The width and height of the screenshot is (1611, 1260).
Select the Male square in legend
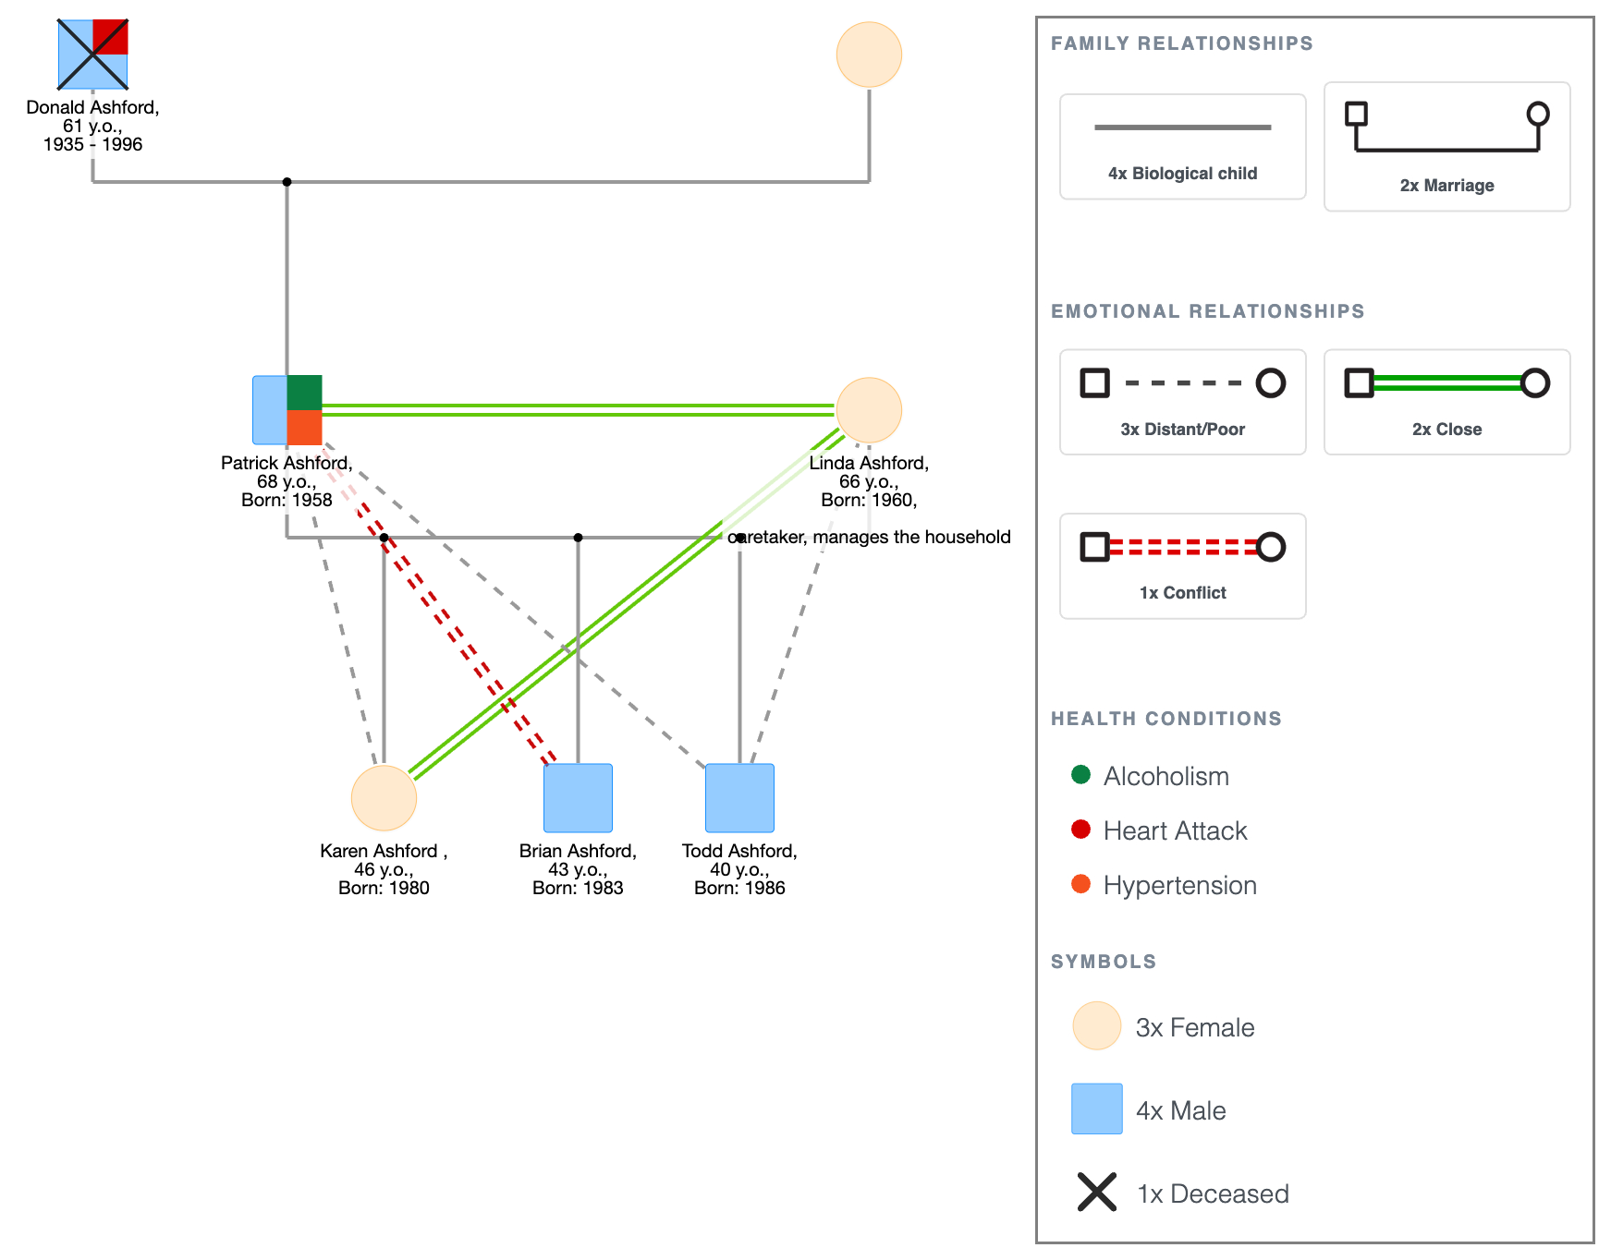[x=1097, y=1109]
